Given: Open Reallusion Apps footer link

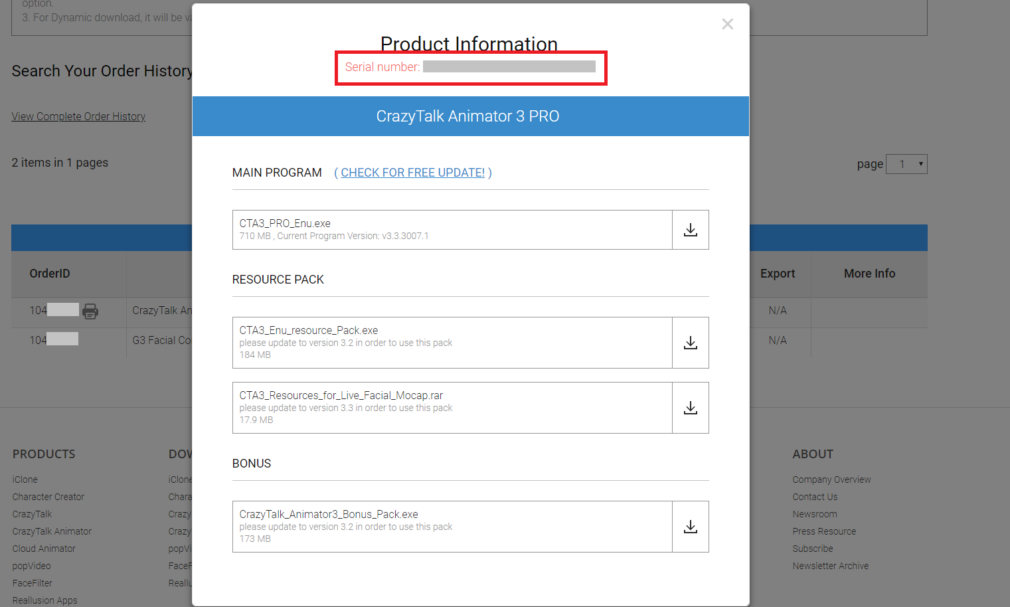Looking at the screenshot, I should [44, 600].
